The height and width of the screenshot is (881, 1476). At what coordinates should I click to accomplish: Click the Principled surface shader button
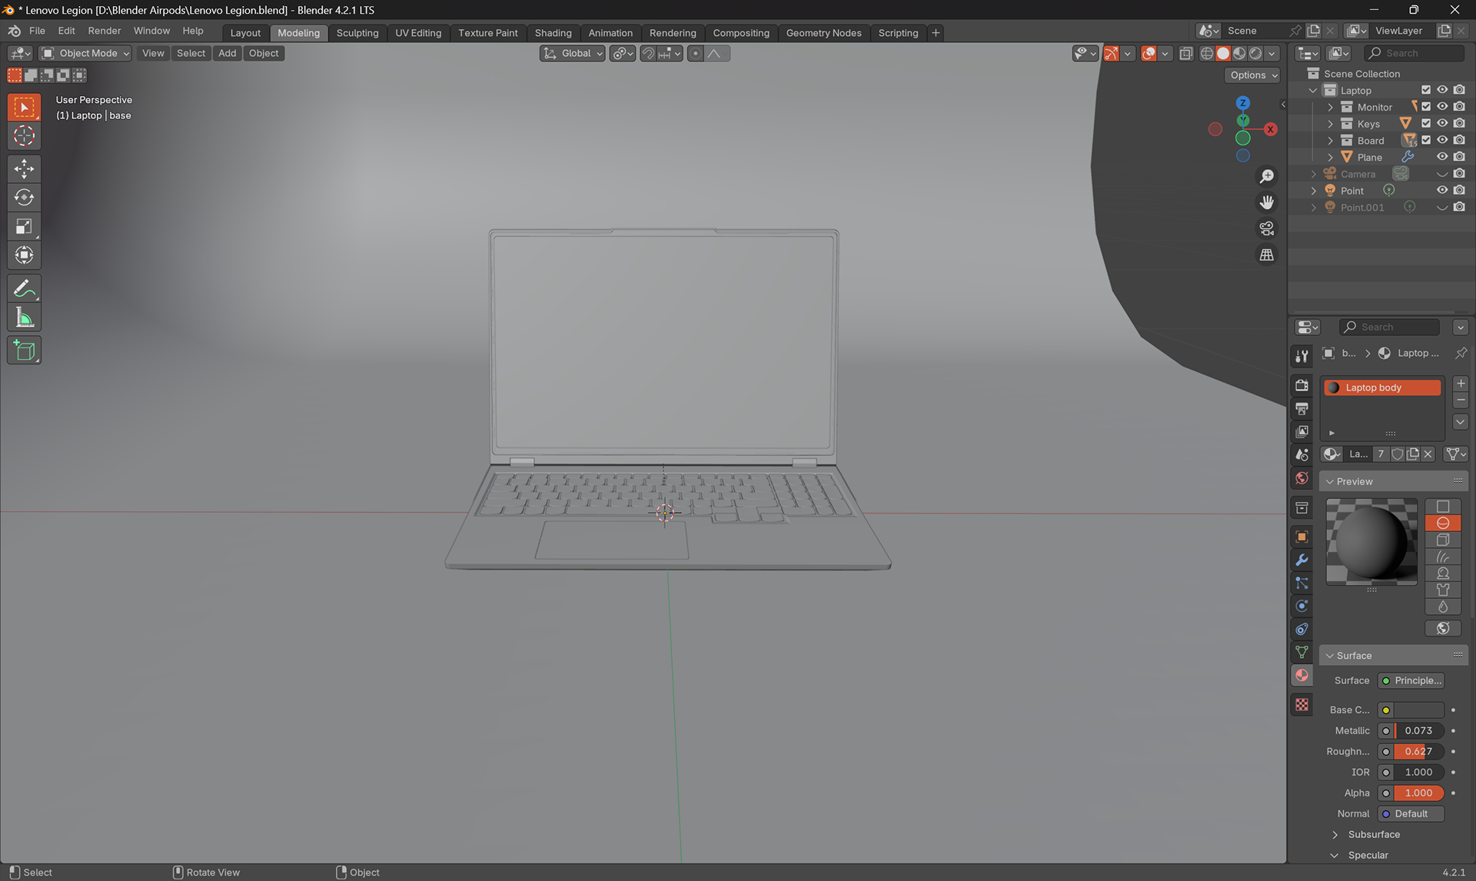(x=1411, y=680)
